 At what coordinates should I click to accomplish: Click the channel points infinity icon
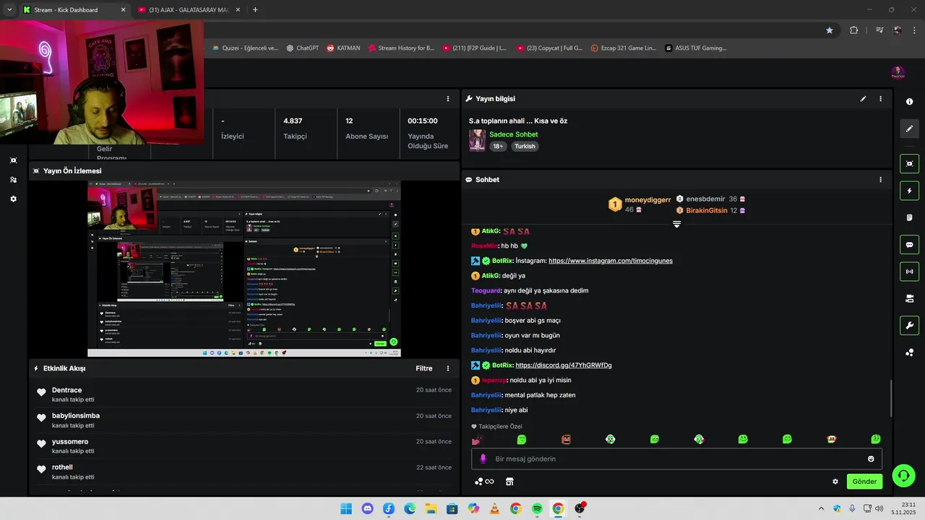click(484, 482)
